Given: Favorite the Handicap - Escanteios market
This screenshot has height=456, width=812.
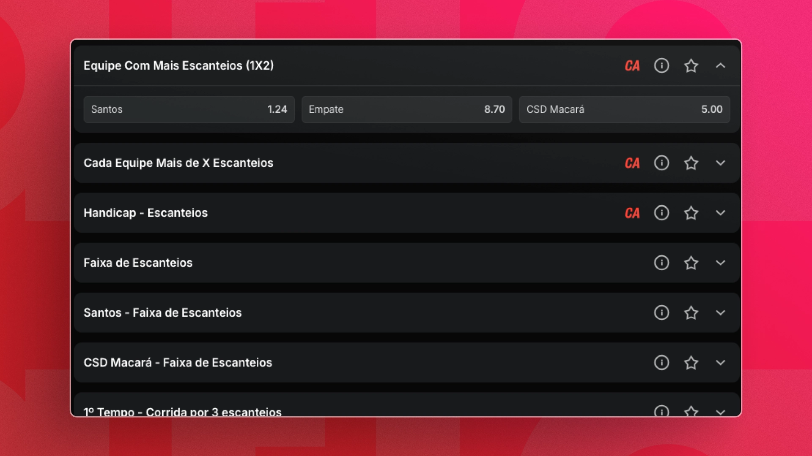Looking at the screenshot, I should (x=691, y=212).
